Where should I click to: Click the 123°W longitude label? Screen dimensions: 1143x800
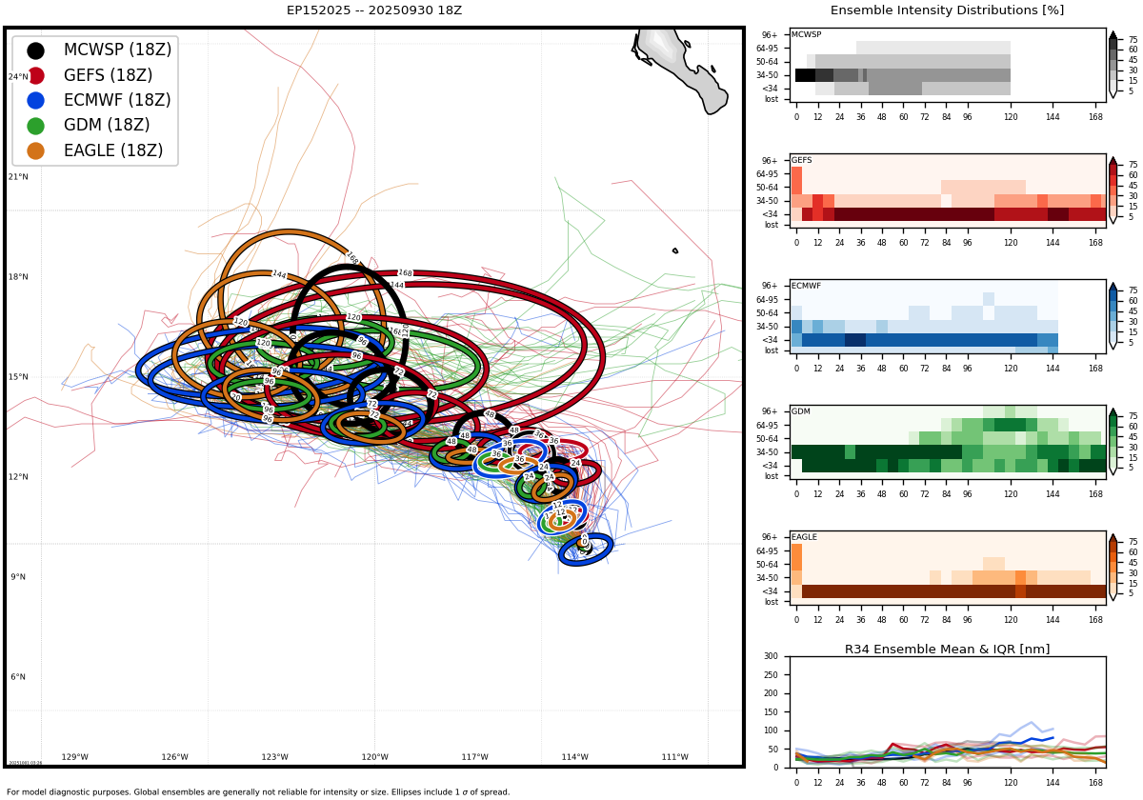[275, 757]
